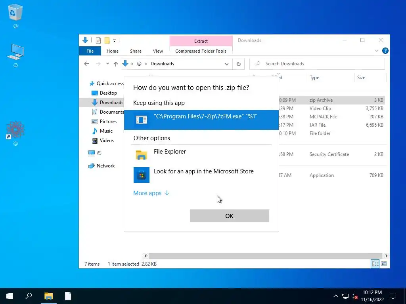Open the Action Center notifications icon
The image size is (406, 304).
point(393,296)
